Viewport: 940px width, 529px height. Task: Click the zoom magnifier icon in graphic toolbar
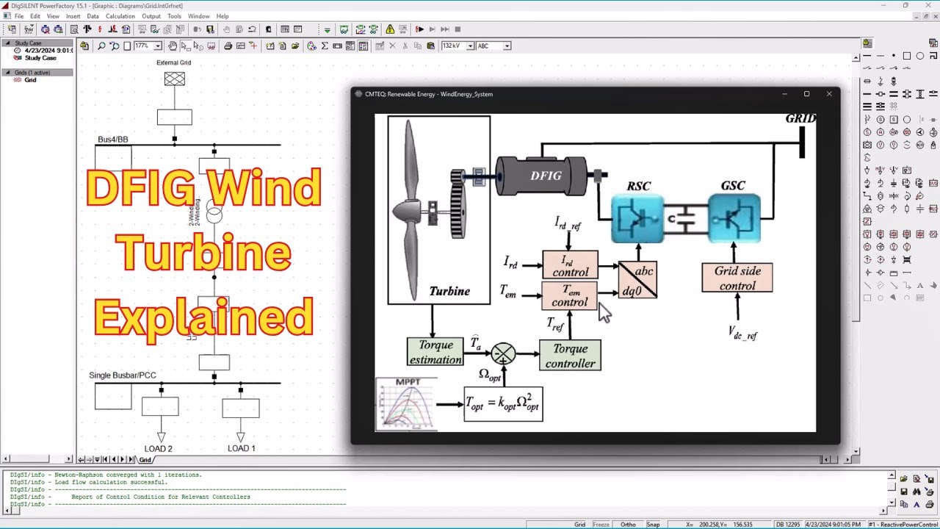[x=101, y=46]
